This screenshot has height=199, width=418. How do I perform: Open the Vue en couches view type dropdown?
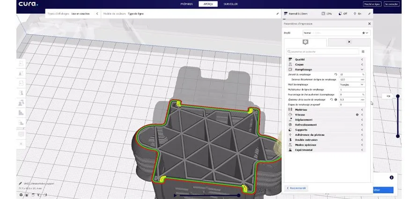(81, 14)
